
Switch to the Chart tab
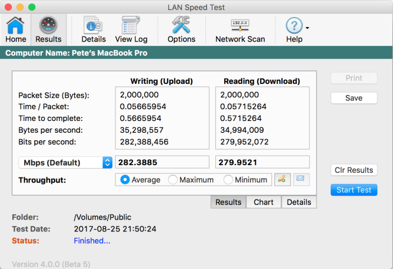point(264,202)
